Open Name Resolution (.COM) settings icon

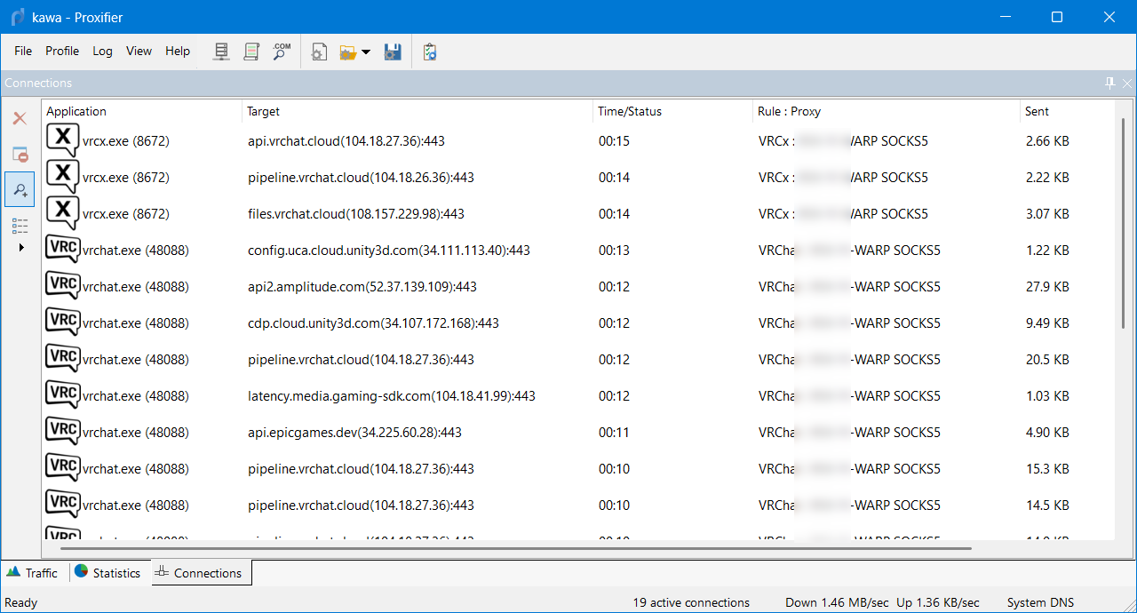pos(282,52)
